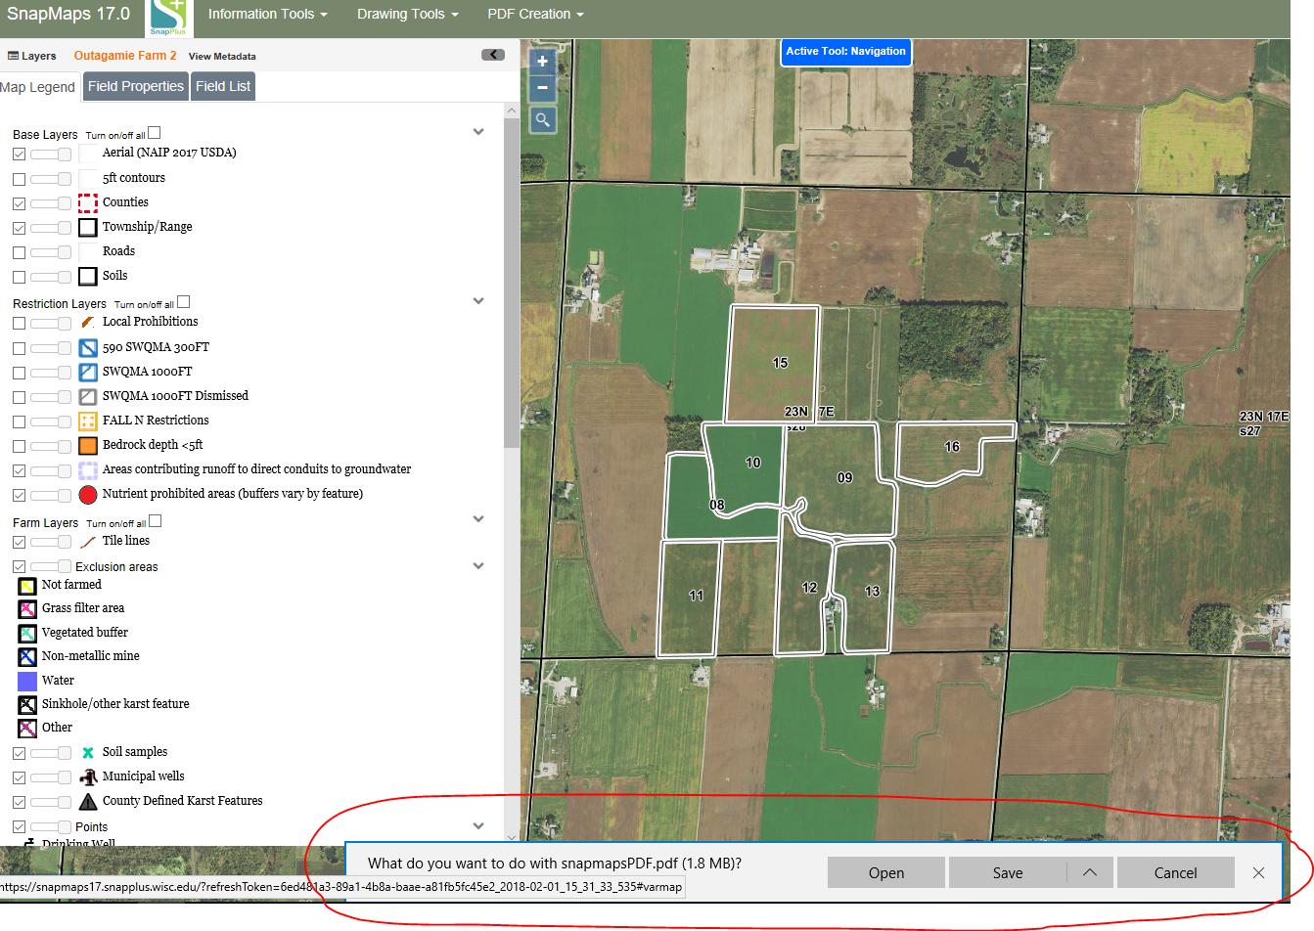The height and width of the screenshot is (931, 1314).
Task: Adjust the Counties layer opacity slider
Action: click(51, 203)
